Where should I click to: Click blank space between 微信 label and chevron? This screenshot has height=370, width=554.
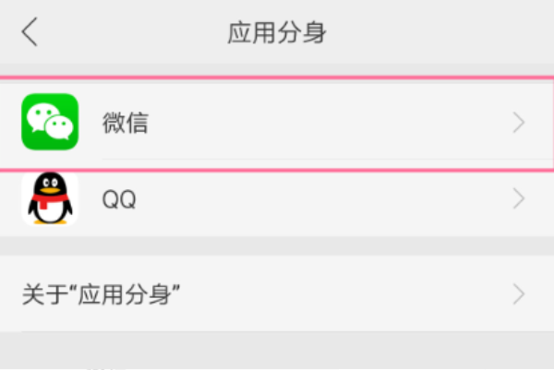323,124
